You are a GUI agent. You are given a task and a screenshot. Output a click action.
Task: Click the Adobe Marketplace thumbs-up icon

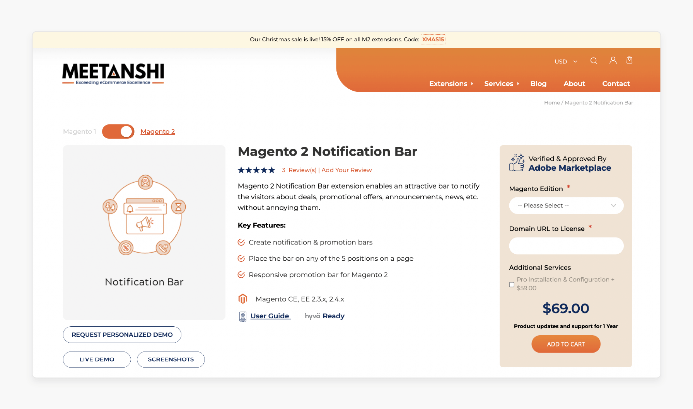pos(517,163)
